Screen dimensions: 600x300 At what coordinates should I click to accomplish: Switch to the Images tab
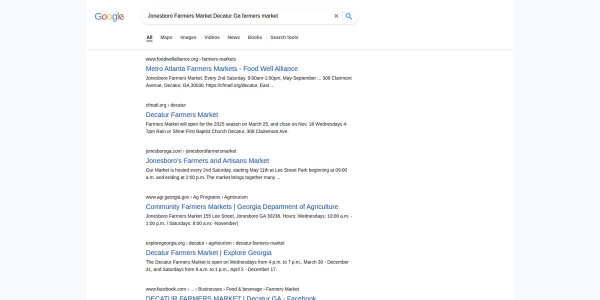[x=188, y=37]
